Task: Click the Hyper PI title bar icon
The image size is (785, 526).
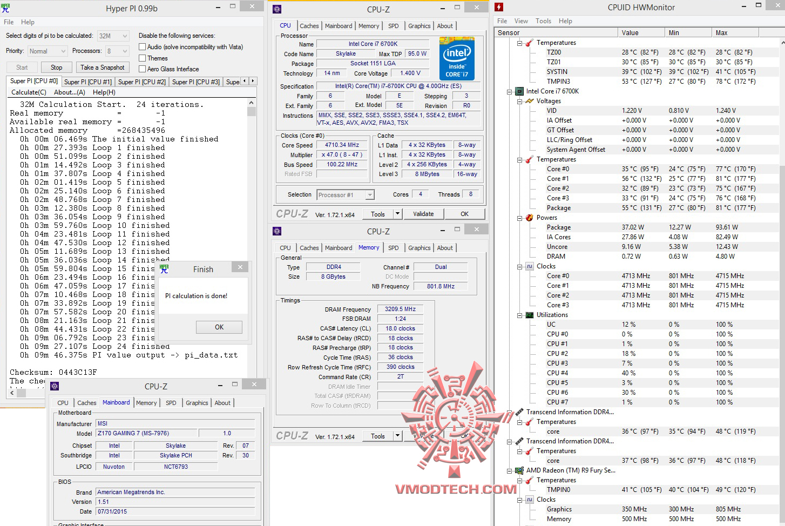Action: [5, 8]
